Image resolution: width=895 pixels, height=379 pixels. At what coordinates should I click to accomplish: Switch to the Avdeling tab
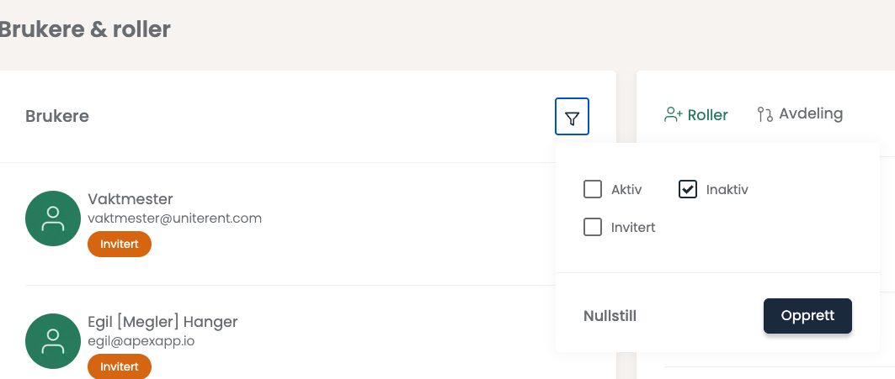point(800,114)
